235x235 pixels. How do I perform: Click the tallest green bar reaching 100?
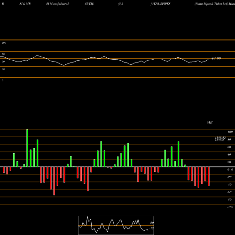27,148
